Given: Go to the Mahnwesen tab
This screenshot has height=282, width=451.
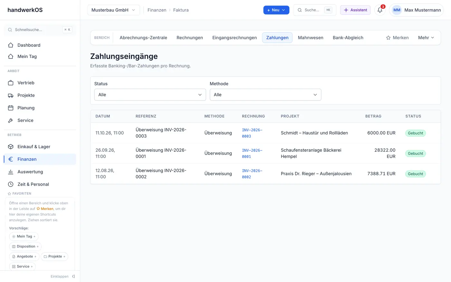Looking at the screenshot, I should click(x=311, y=38).
